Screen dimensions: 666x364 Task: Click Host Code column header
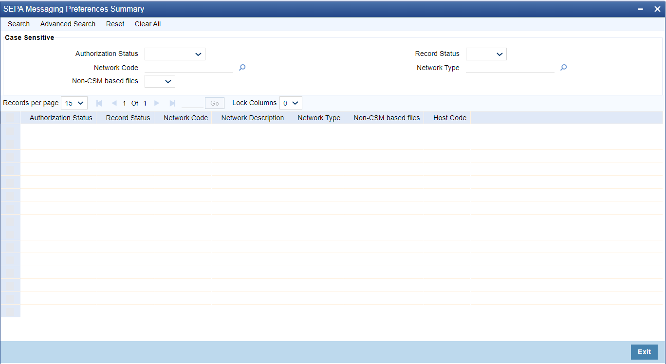point(450,118)
